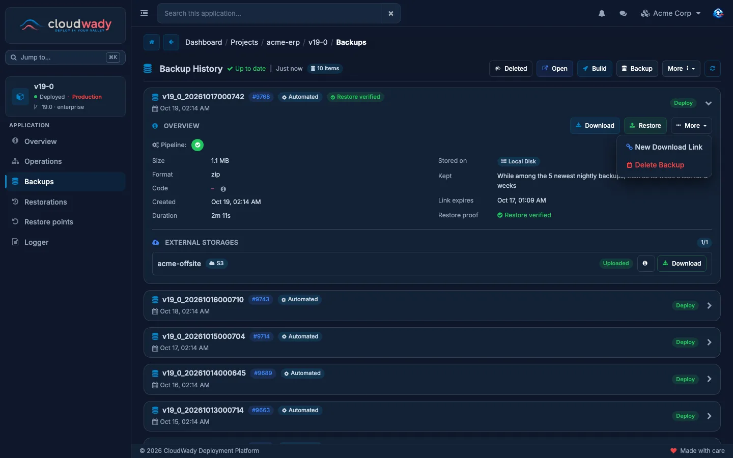Open the user avatar menu
This screenshot has width=733, height=458.
(718, 13)
